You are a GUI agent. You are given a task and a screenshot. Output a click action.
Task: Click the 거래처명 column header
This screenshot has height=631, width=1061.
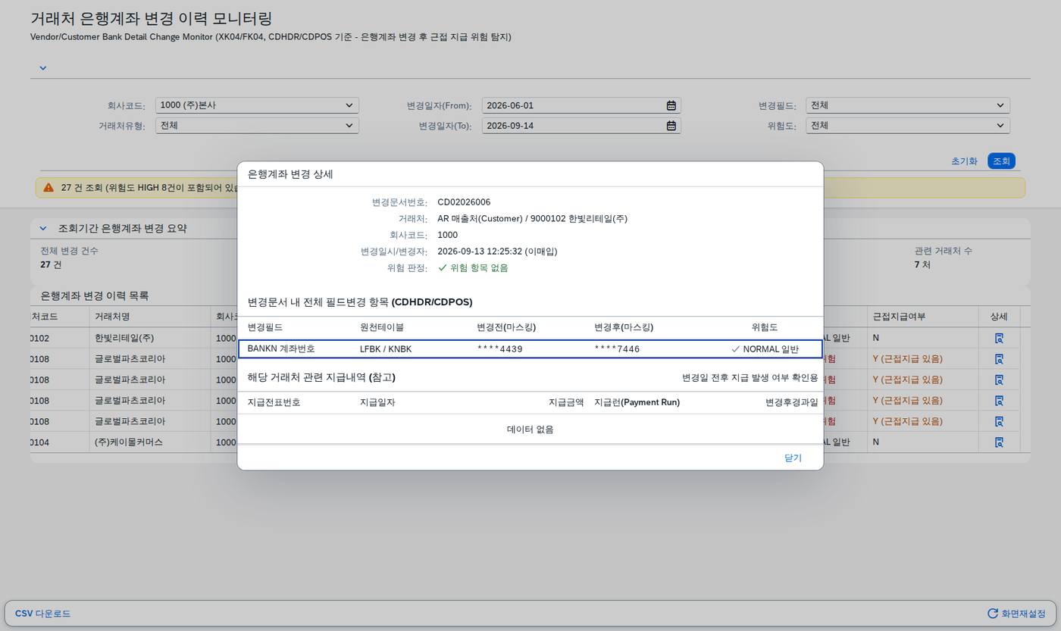[112, 317]
